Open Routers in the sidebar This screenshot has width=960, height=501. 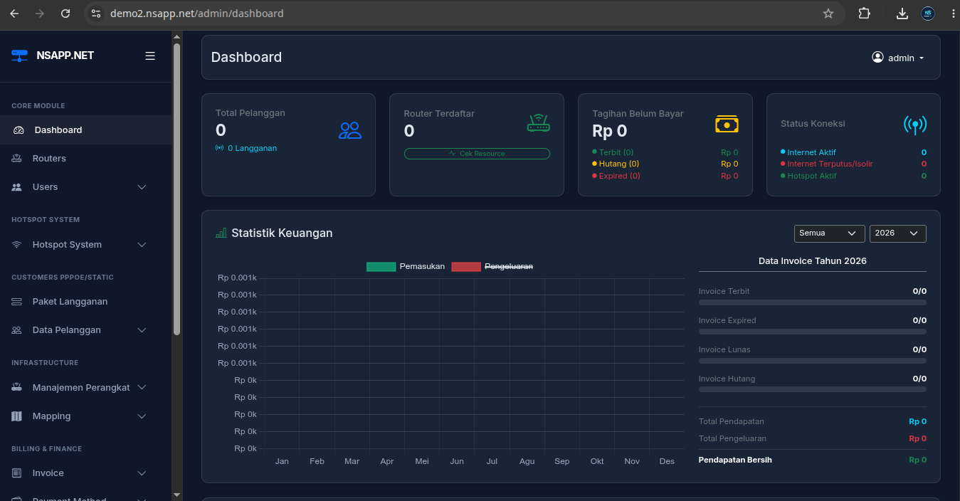click(85, 159)
